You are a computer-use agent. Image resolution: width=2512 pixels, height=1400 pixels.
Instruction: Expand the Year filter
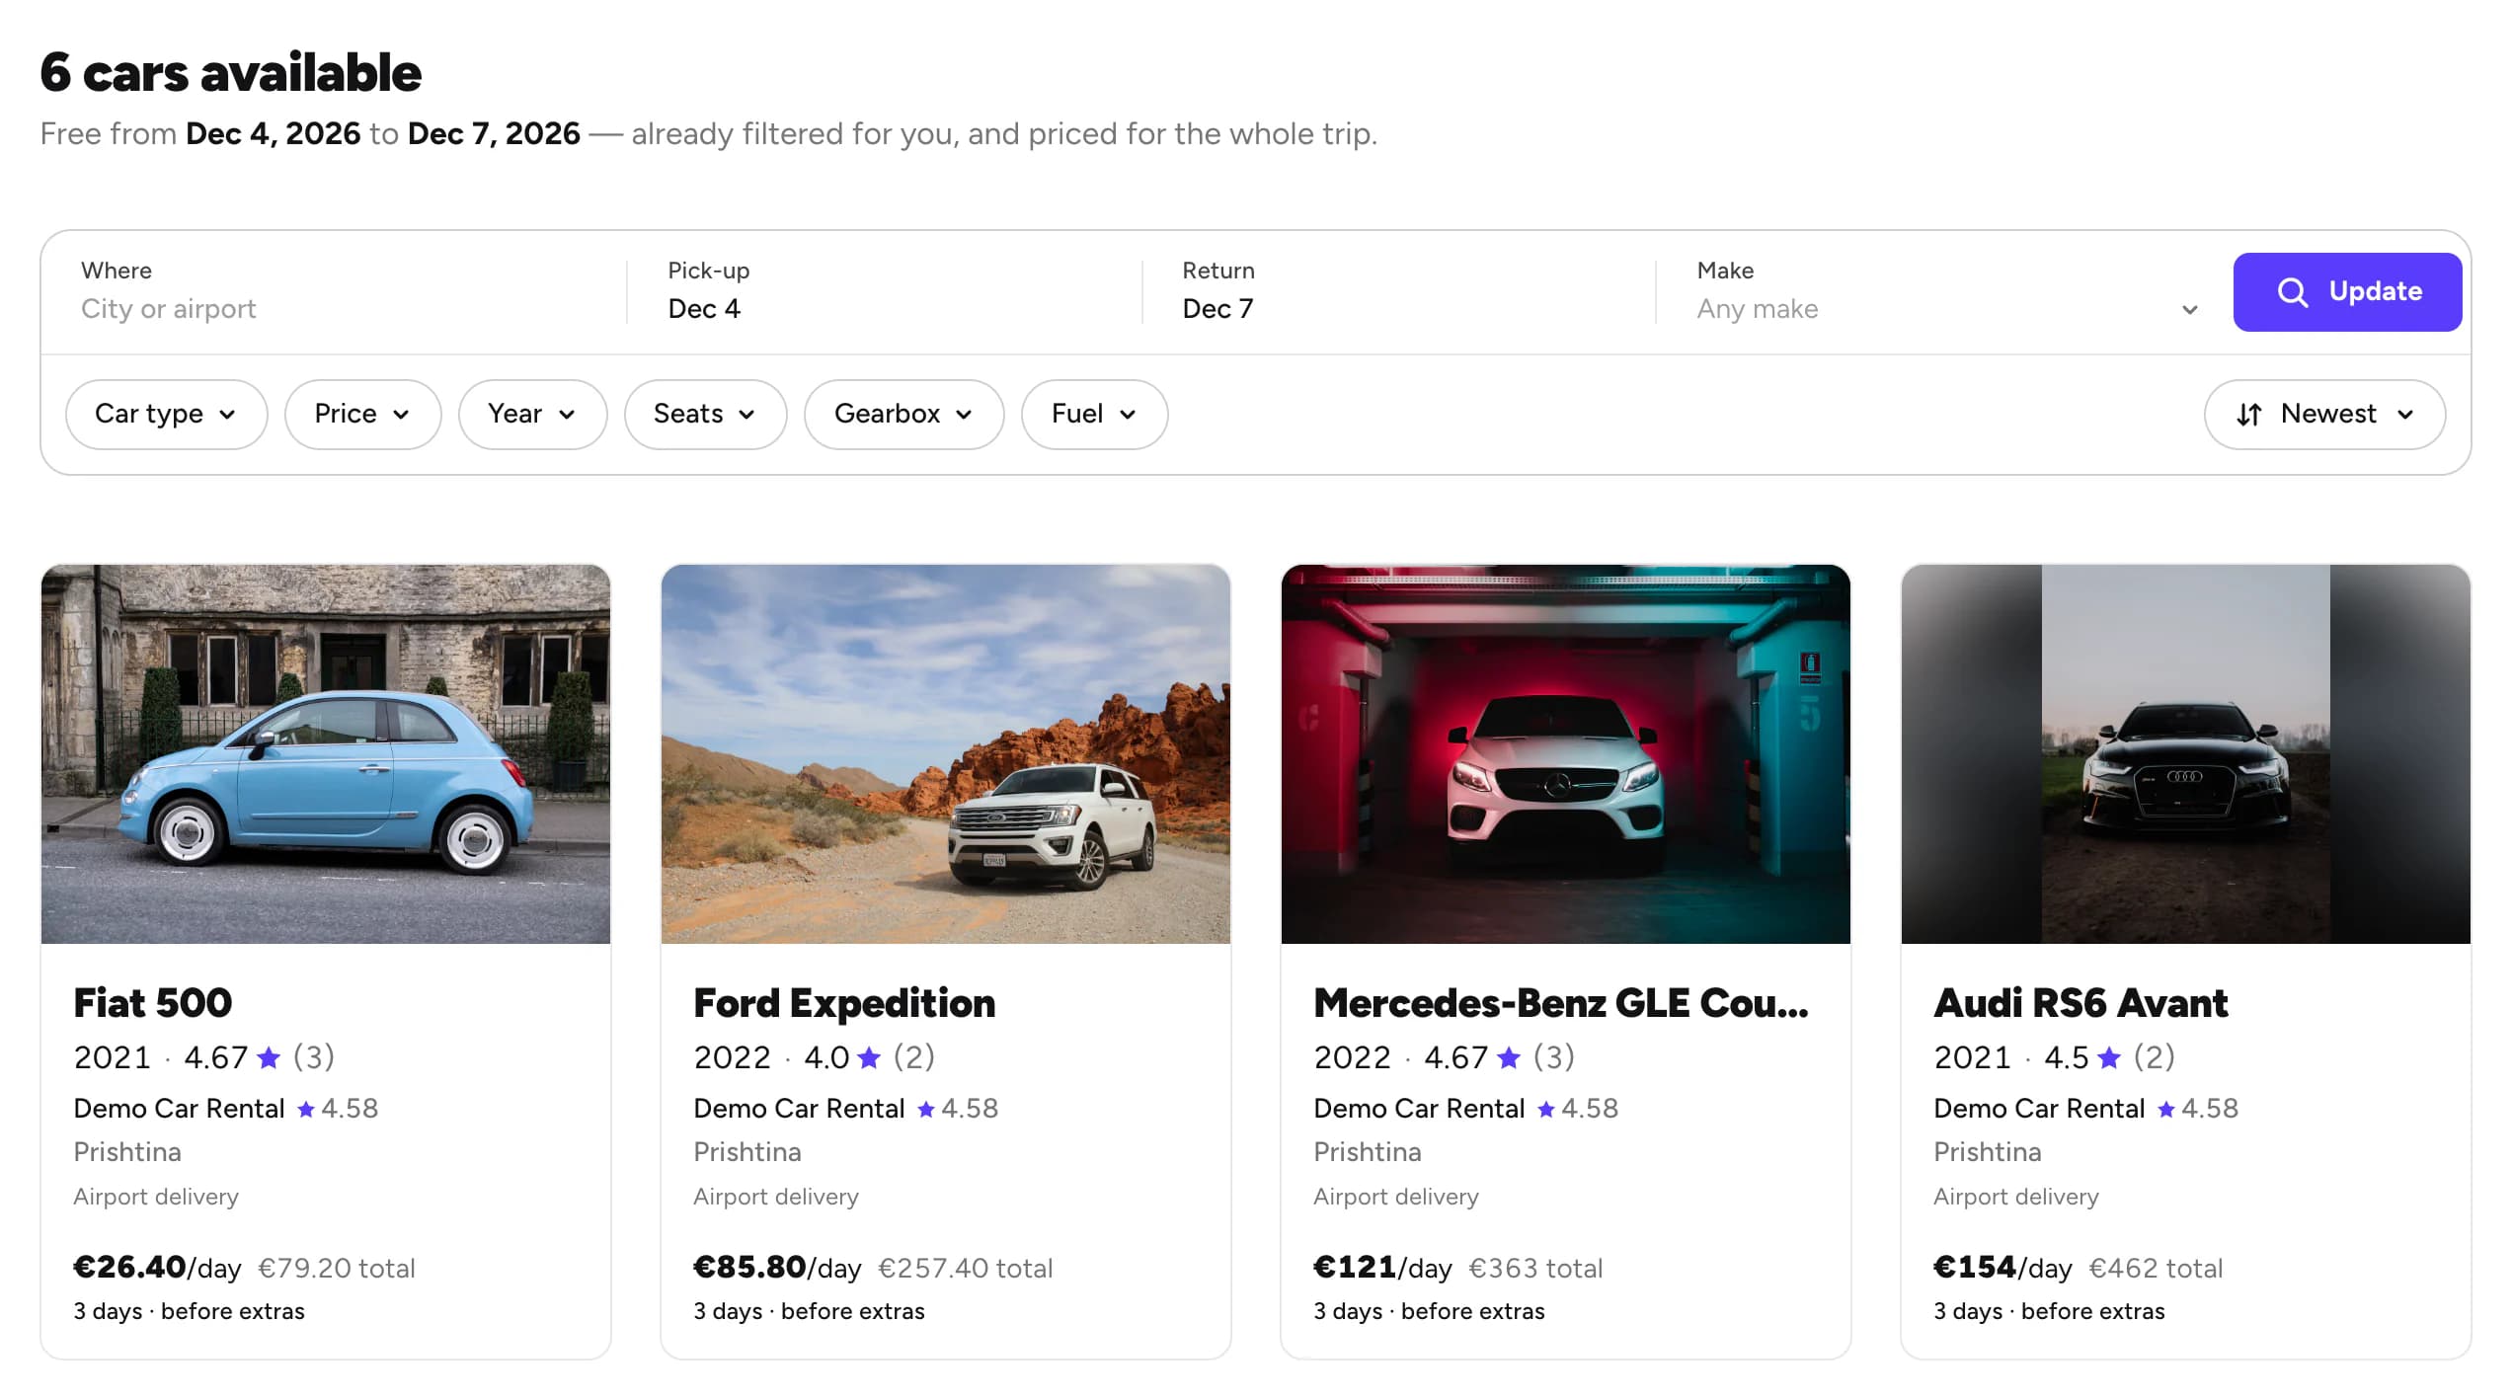coord(532,415)
